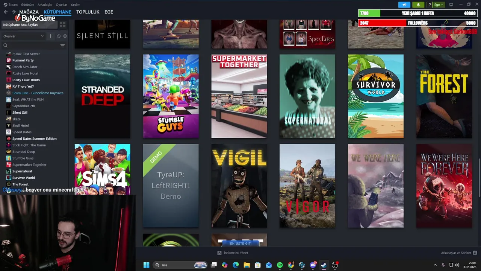481x271 pixels.
Task: Toggle ready-to-play filter icon
Action: pyautogui.click(x=65, y=36)
